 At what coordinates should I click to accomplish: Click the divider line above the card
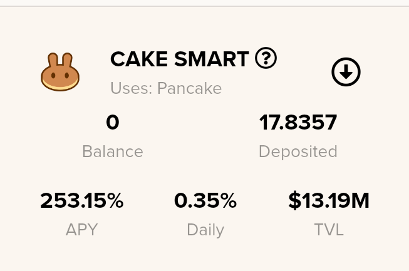[x=204, y=6]
